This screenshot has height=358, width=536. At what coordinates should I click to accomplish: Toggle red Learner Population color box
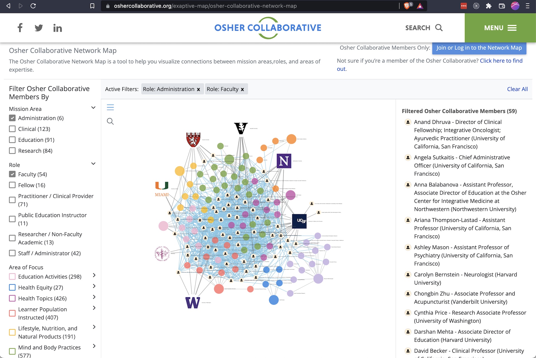click(x=12, y=313)
